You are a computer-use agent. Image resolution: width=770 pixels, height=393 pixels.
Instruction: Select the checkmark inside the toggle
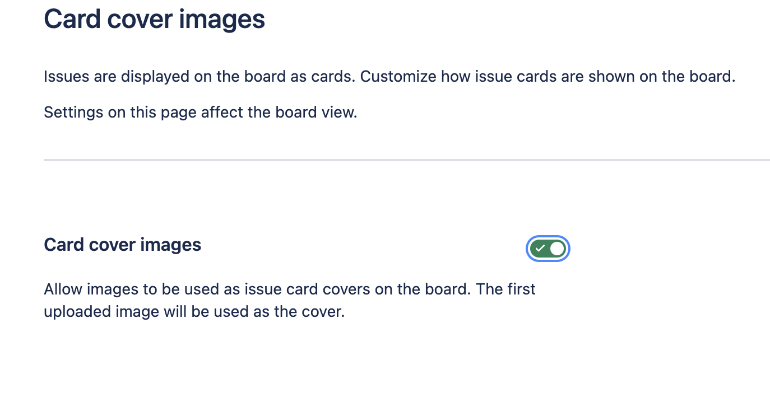point(541,249)
